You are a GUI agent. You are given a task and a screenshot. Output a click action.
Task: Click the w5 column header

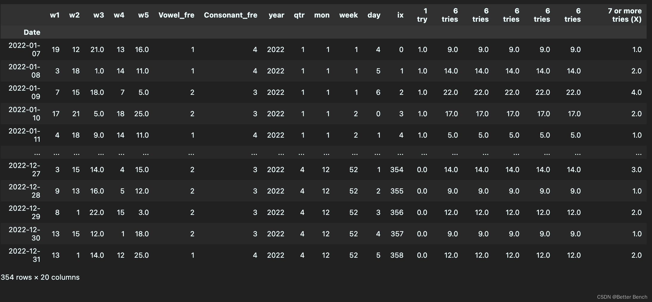click(143, 15)
